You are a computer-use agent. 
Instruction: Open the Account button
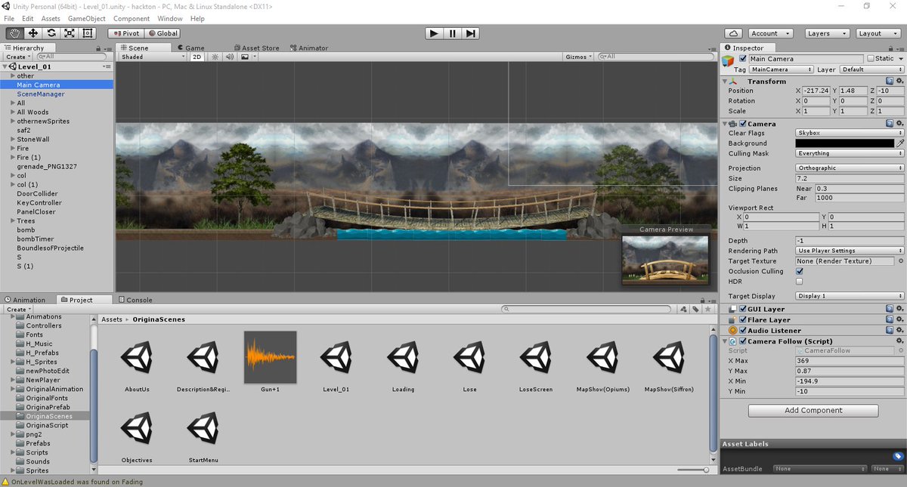pos(770,33)
